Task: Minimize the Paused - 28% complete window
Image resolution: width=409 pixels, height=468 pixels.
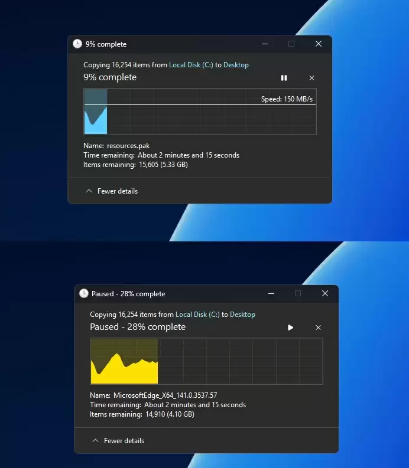Action: pyautogui.click(x=271, y=293)
